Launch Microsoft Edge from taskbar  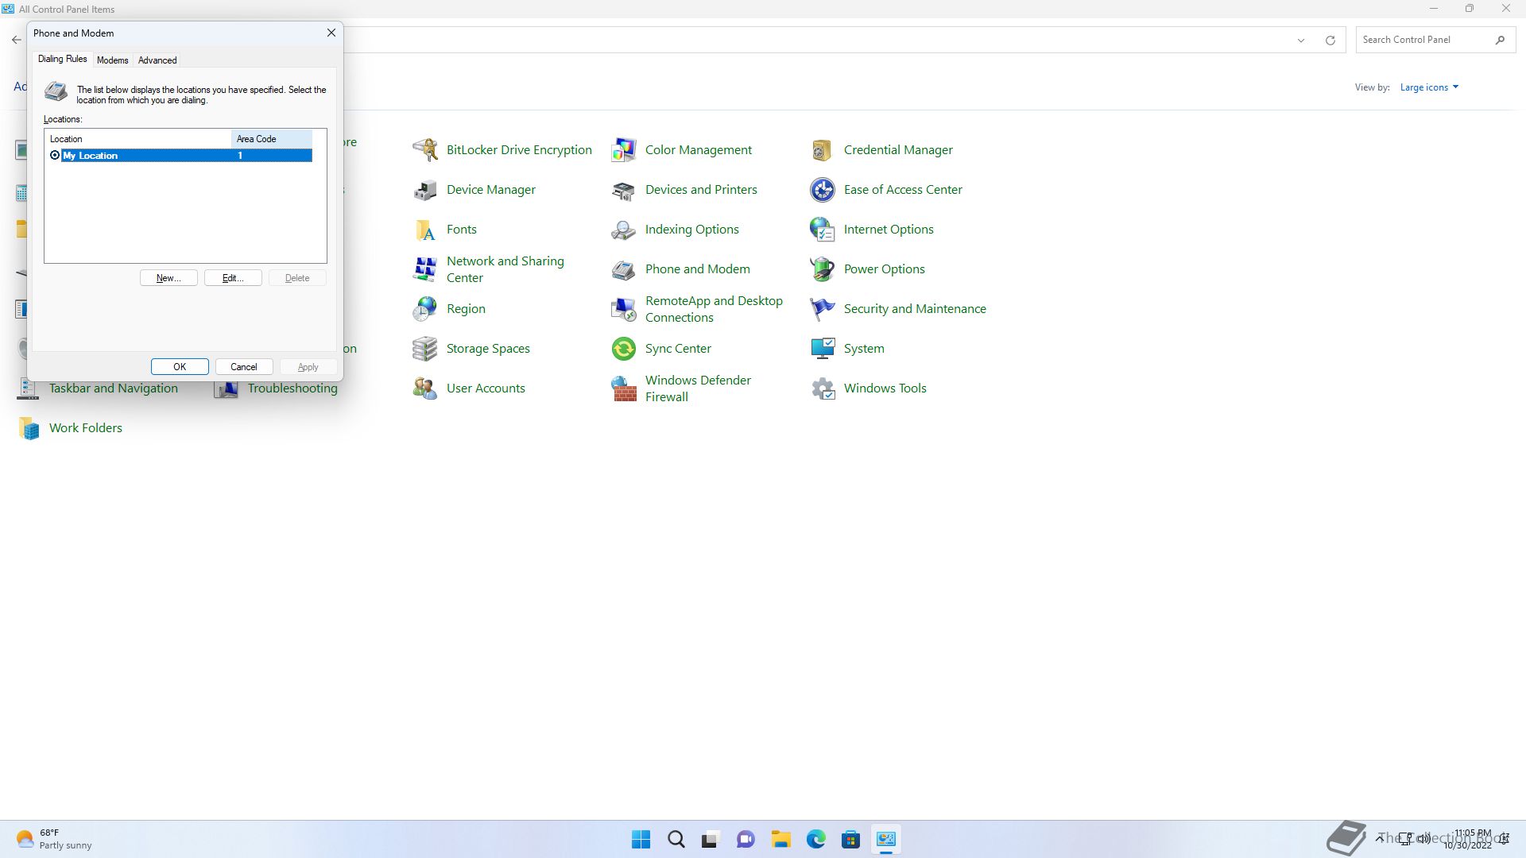(815, 839)
